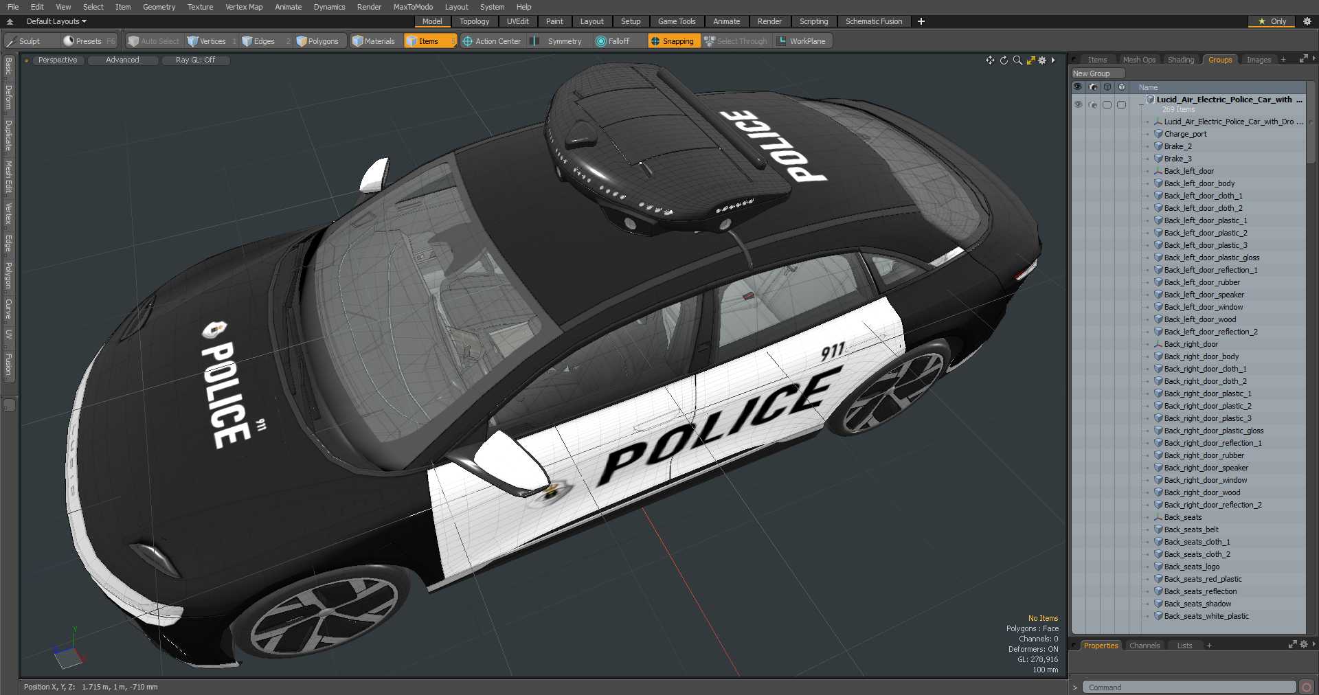This screenshot has height=695, width=1319.
Task: Open the Channels tab
Action: 1145,646
